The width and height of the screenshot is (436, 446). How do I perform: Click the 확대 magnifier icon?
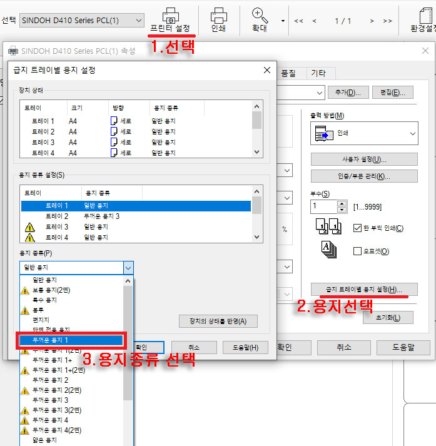coord(259,16)
